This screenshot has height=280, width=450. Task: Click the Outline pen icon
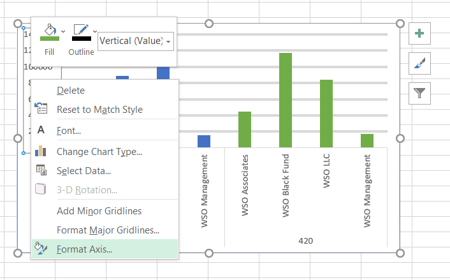(x=81, y=30)
